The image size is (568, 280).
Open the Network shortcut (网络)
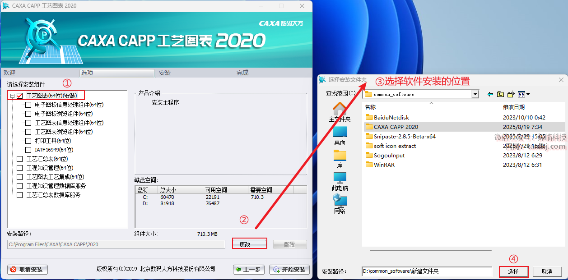click(x=340, y=204)
